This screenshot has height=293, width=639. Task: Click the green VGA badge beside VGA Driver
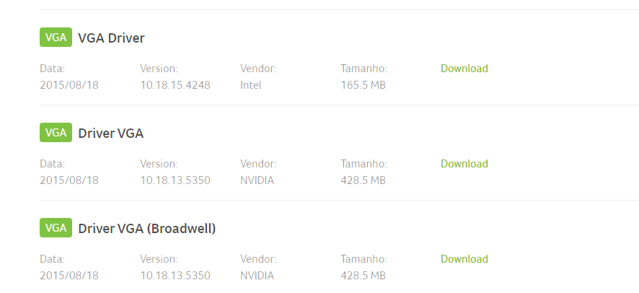click(56, 37)
